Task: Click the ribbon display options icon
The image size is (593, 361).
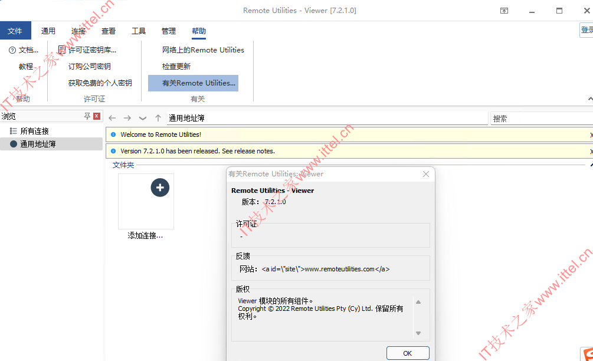Action: click(x=504, y=11)
